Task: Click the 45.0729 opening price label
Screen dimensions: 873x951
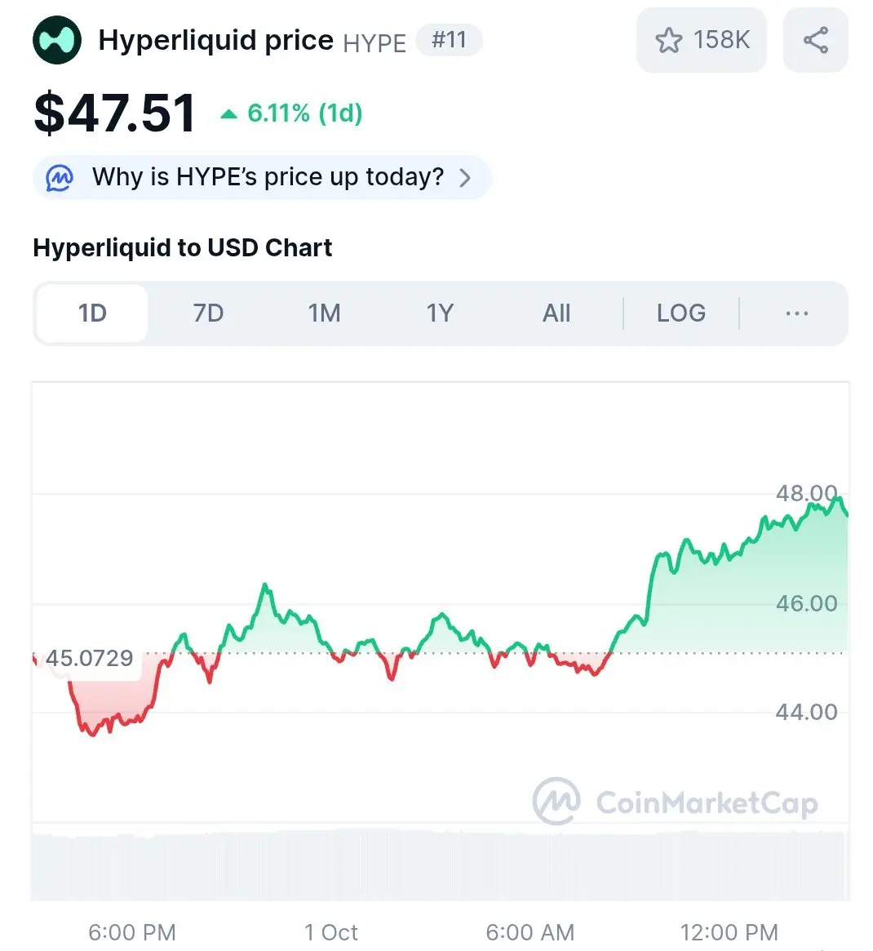Action: pos(89,658)
